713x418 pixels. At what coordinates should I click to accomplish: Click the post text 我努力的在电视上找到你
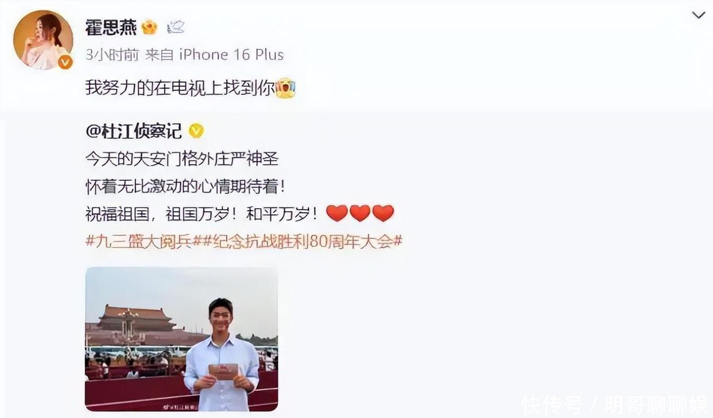[x=180, y=88]
